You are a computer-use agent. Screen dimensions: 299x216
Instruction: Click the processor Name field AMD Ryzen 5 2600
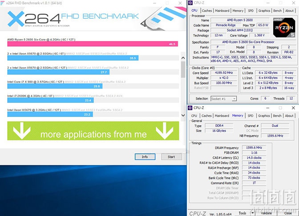[240, 20]
